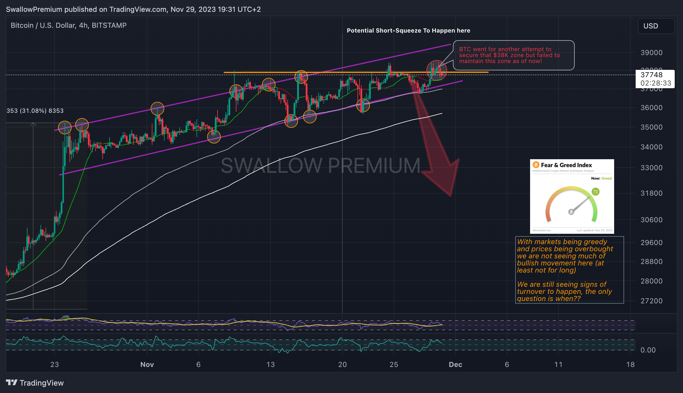Click the SwallowPremium published header text
This screenshot has height=393, width=683.
(133, 9)
